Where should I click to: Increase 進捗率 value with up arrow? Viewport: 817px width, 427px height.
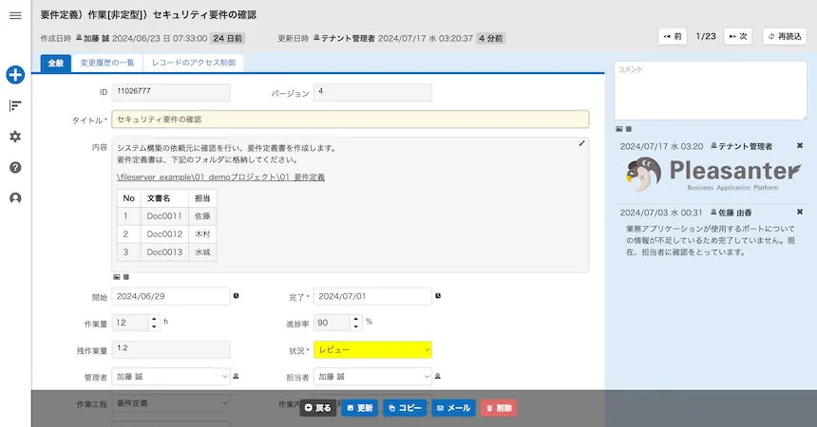[355, 319]
